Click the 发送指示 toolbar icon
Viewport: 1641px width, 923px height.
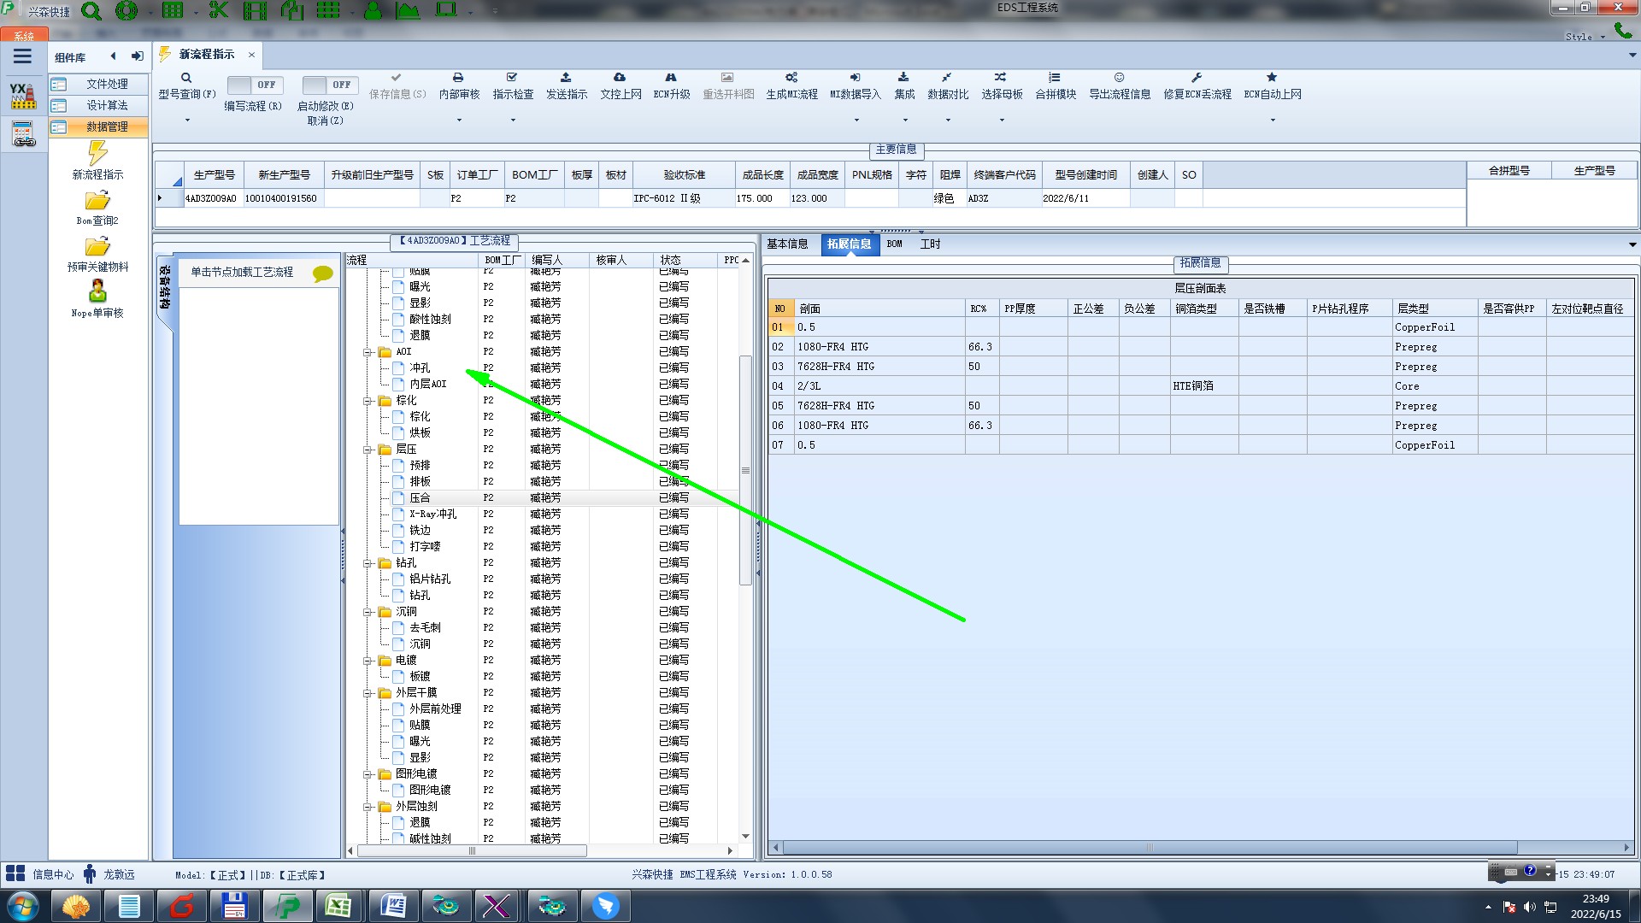(x=566, y=78)
